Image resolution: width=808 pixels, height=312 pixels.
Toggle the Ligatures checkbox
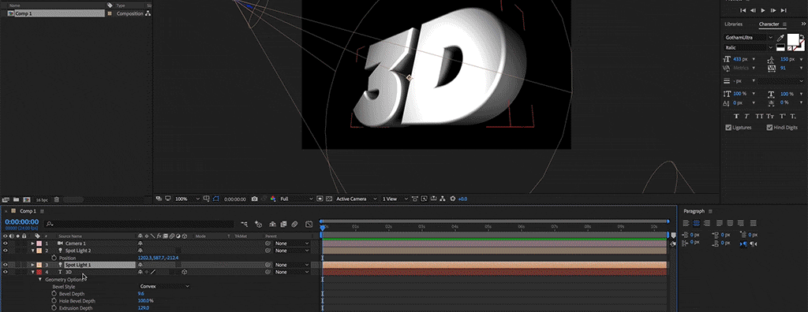(x=728, y=127)
